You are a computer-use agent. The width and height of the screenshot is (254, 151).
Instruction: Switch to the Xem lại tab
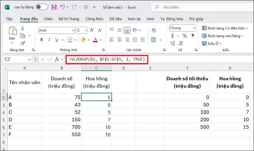tap(134, 19)
